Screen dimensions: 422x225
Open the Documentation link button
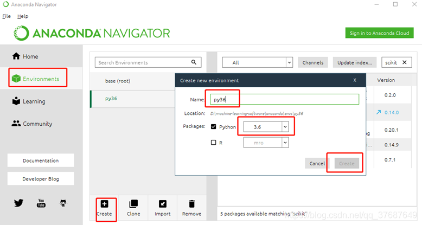tap(41, 160)
